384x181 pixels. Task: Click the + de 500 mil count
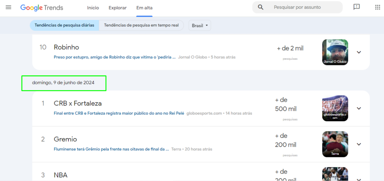coord(286,104)
